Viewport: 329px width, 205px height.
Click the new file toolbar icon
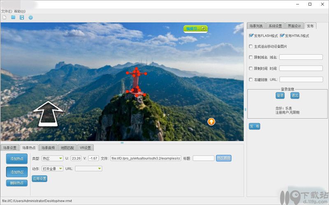click(x=5, y=17)
